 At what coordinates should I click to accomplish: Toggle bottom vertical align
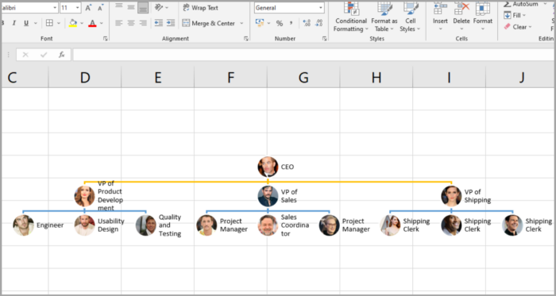pyautogui.click(x=143, y=7)
